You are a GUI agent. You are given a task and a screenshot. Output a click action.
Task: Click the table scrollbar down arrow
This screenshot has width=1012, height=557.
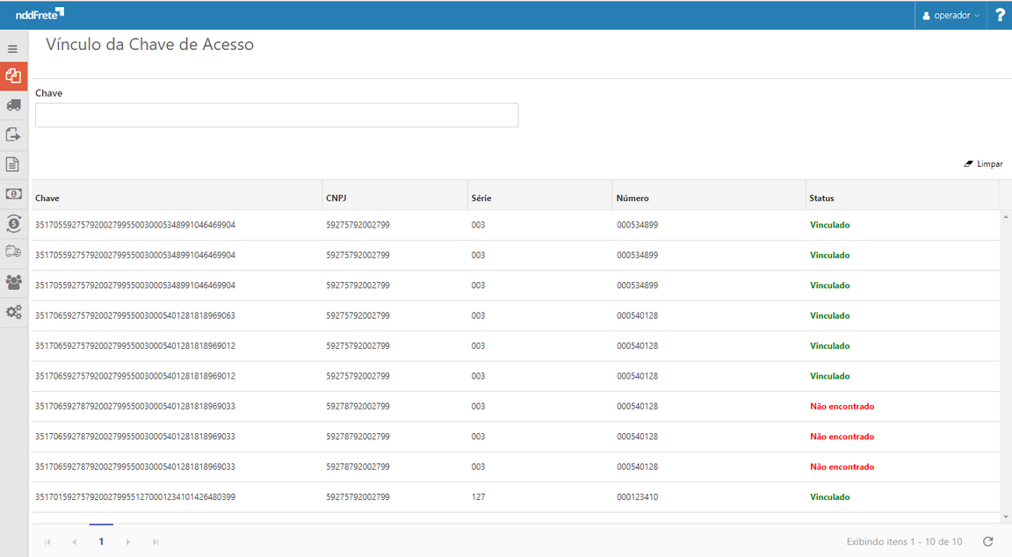pos(1006,517)
